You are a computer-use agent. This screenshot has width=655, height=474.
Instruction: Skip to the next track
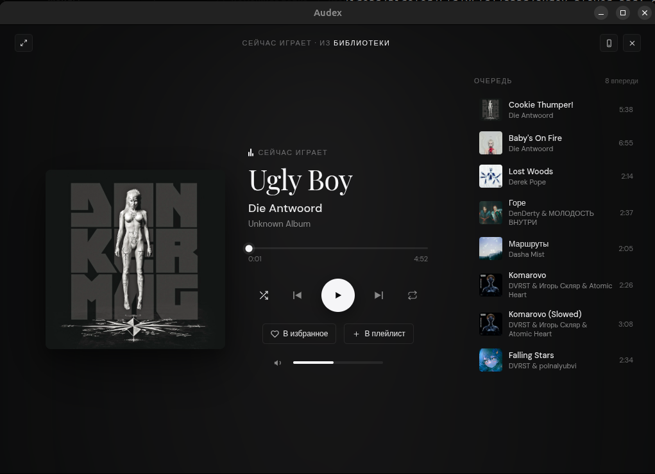click(379, 295)
